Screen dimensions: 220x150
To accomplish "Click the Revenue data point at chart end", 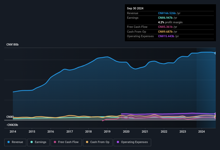I will (215, 53).
